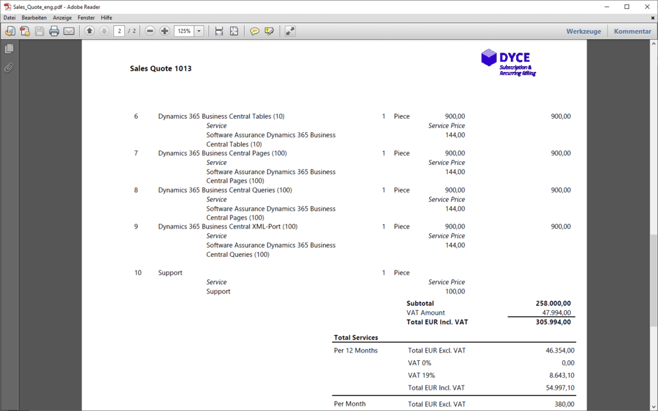Click Dynamics 365 Business Central XML-Port (100) line

[x=228, y=227]
